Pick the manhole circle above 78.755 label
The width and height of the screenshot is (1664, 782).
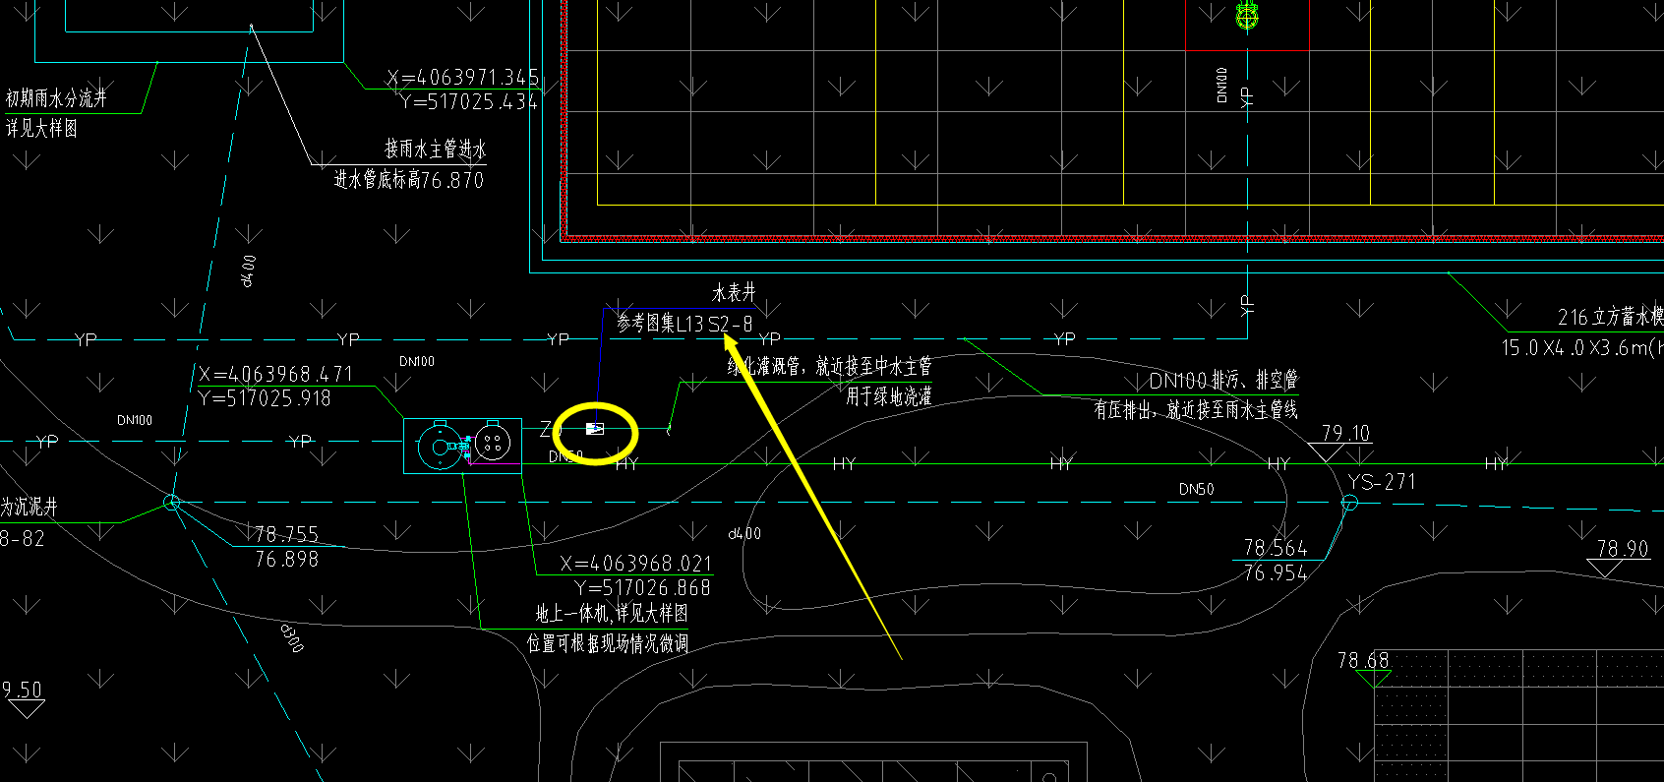pos(171,503)
